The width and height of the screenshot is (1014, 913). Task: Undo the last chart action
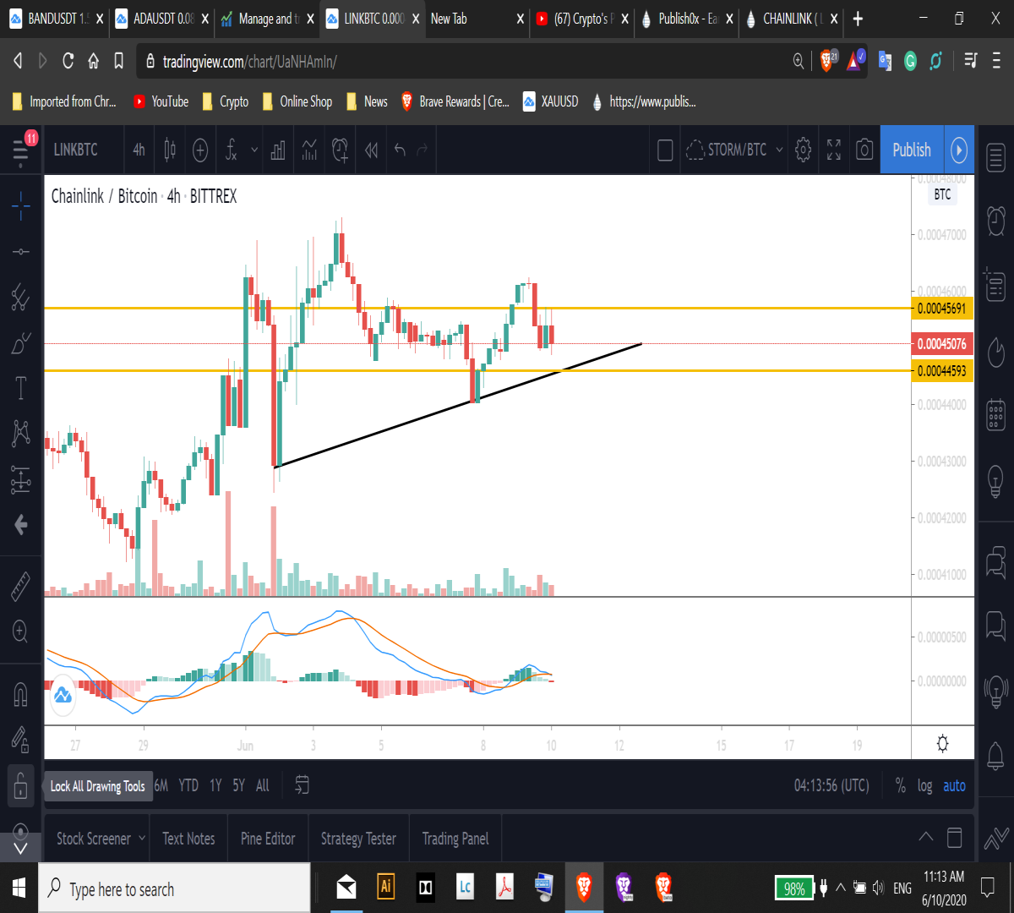(x=401, y=150)
